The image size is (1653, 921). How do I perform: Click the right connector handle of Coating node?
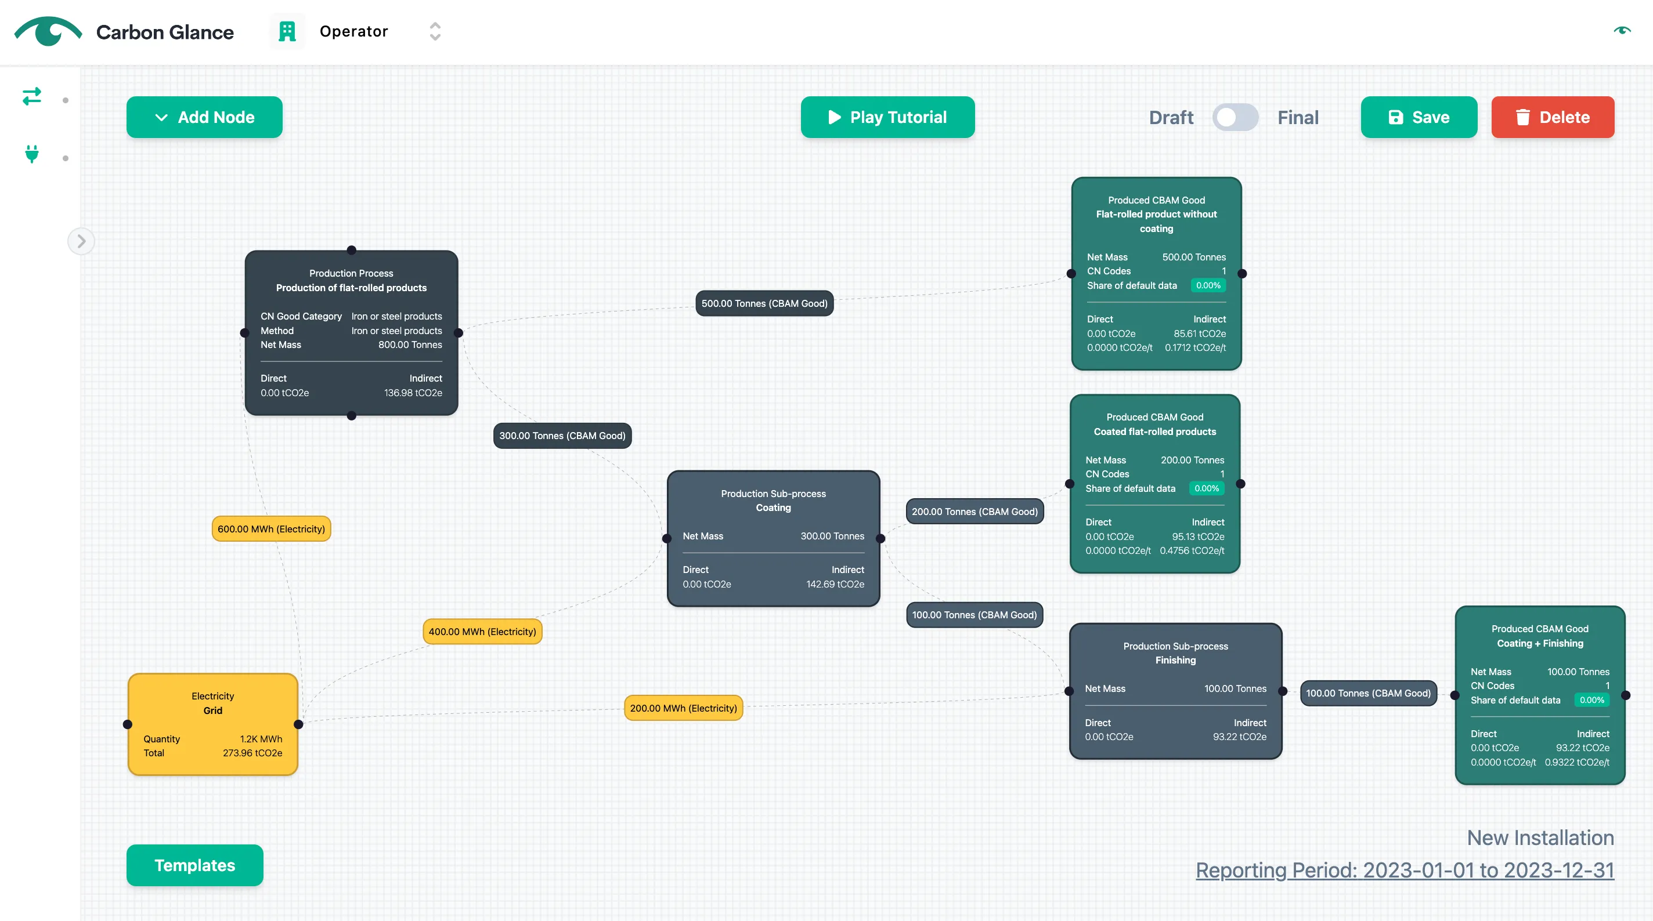(x=880, y=539)
